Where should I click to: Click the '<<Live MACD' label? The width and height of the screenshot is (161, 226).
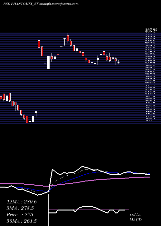[x=136, y=218]
